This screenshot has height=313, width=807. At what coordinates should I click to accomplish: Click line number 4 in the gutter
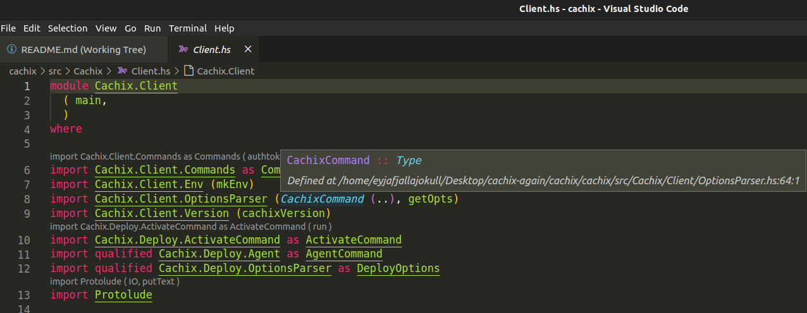pos(27,129)
